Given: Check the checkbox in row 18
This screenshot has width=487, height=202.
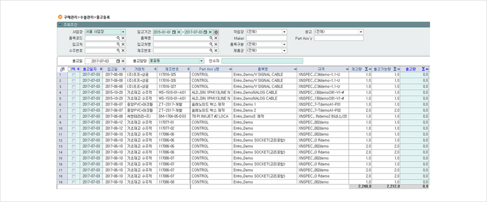Looking at the screenshot, I should click(73, 176).
